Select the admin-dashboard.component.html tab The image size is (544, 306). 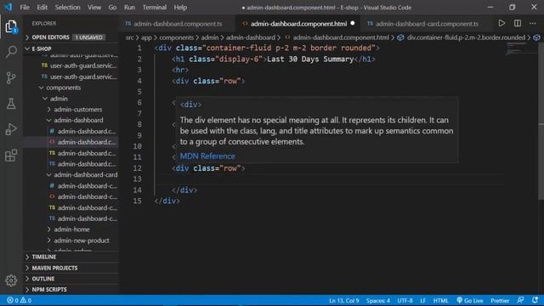pos(298,24)
